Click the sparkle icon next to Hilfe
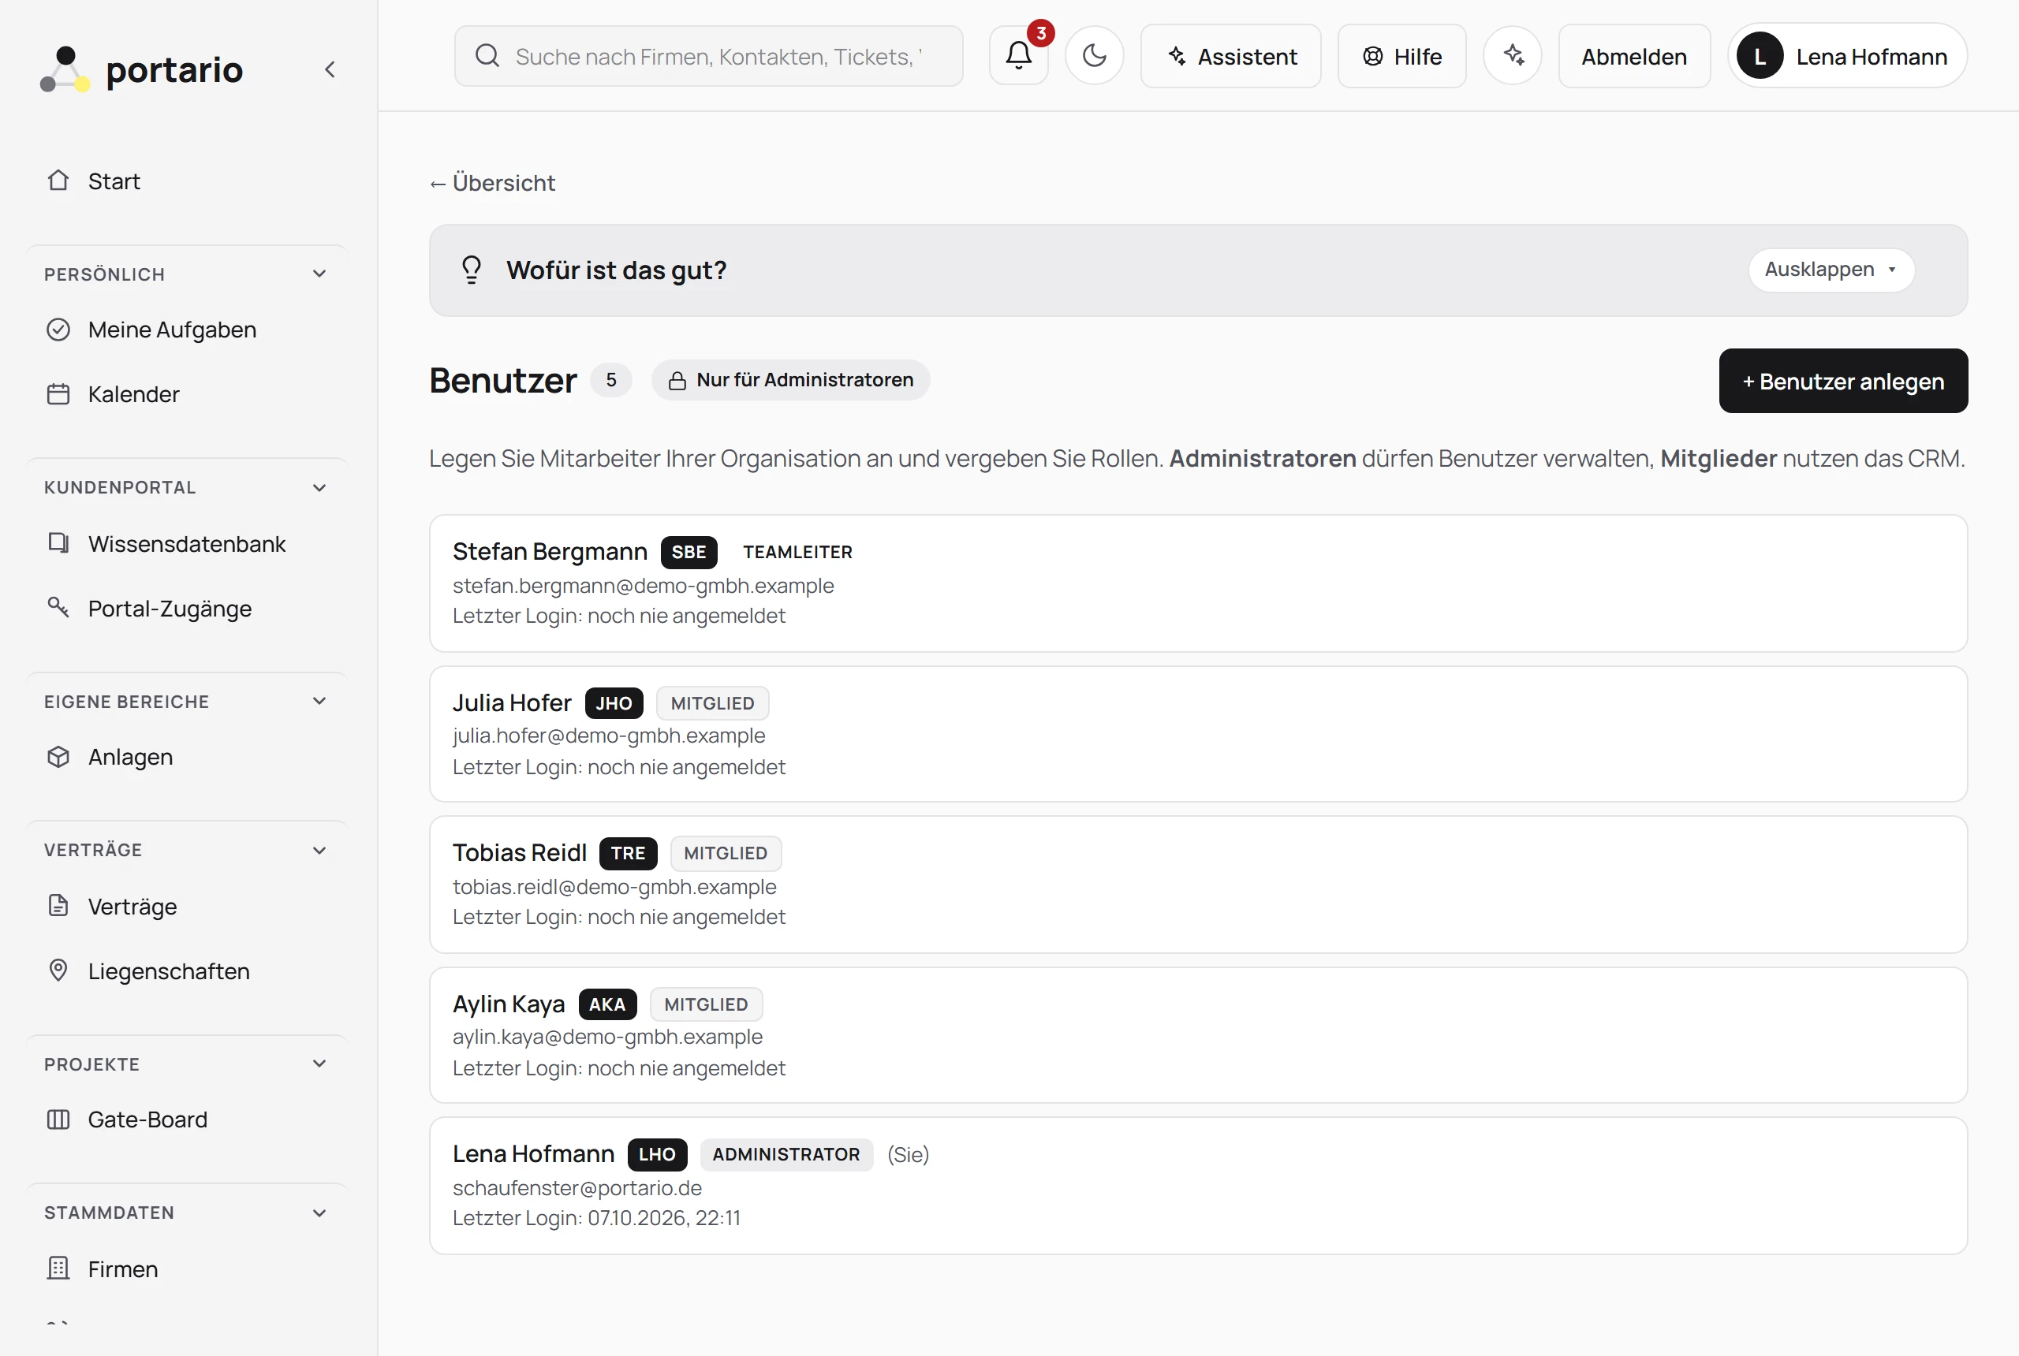Screen dimensions: 2019x1356 [x=1512, y=56]
